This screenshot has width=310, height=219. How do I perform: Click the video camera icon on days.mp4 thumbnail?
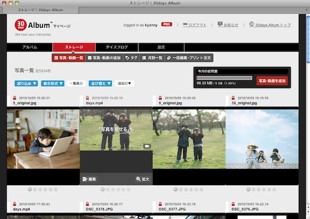(x=147, y=146)
